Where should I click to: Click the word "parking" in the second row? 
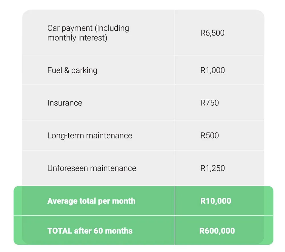[x=84, y=70]
